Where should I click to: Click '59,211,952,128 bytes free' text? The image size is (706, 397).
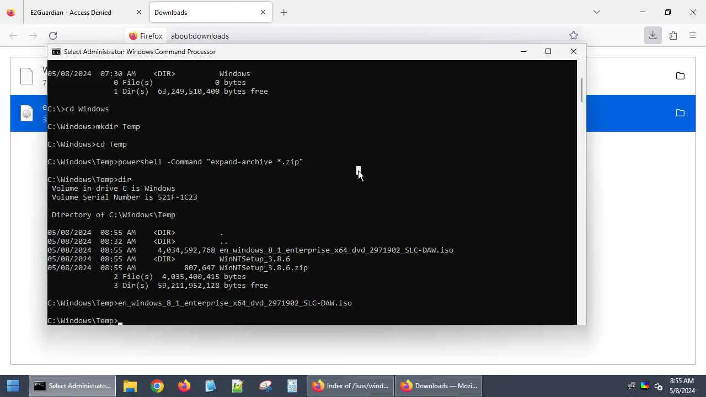[213, 286]
